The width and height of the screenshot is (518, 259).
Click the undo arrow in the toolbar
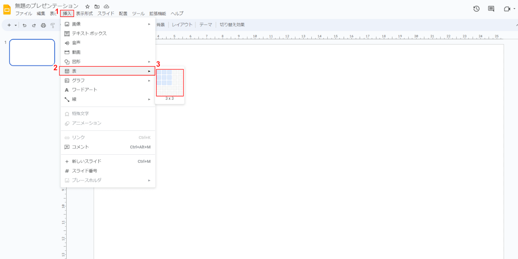tap(25, 25)
